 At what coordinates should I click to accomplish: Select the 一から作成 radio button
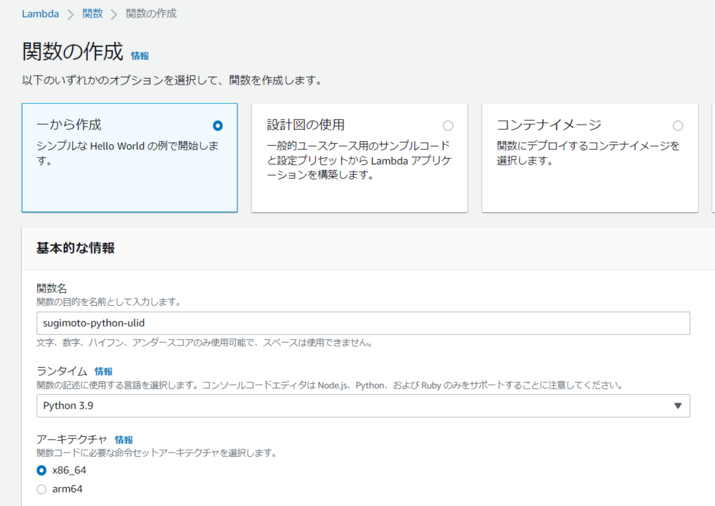218,125
